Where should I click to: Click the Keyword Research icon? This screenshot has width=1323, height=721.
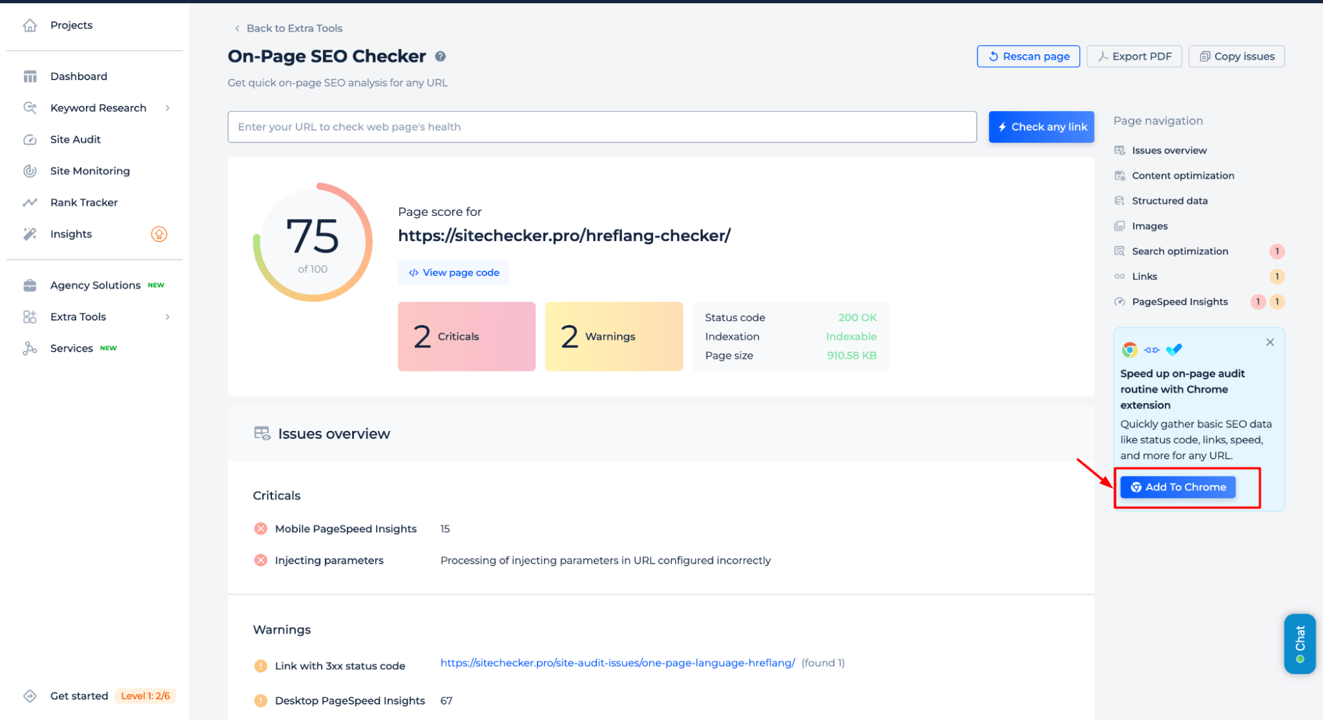[30, 108]
